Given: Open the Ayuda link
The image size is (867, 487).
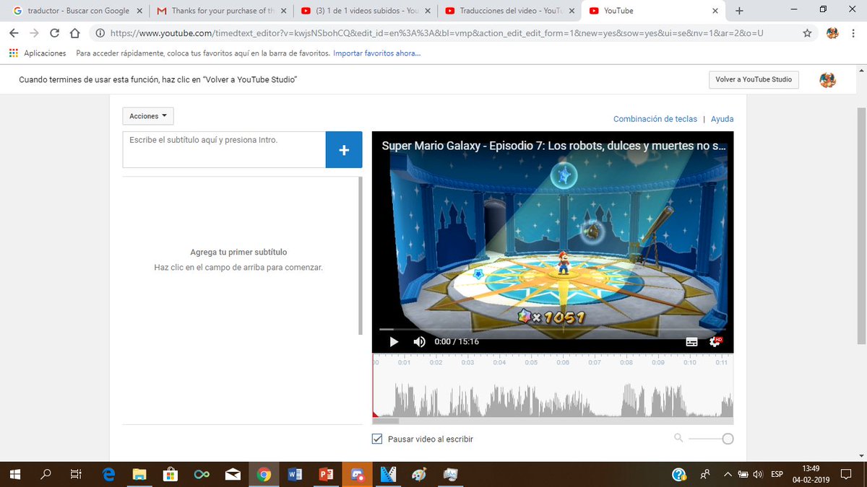Looking at the screenshot, I should pyautogui.click(x=722, y=119).
